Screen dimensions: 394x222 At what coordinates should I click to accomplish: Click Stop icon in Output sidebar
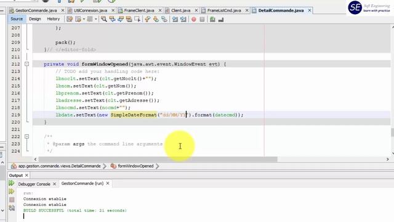[12, 200]
